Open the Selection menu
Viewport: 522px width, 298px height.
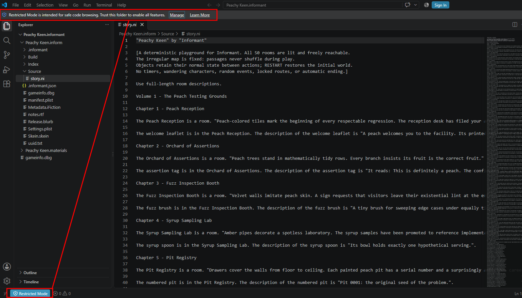point(45,5)
